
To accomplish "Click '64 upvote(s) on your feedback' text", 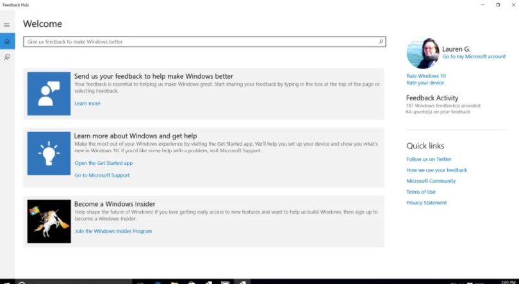I will (438, 112).
